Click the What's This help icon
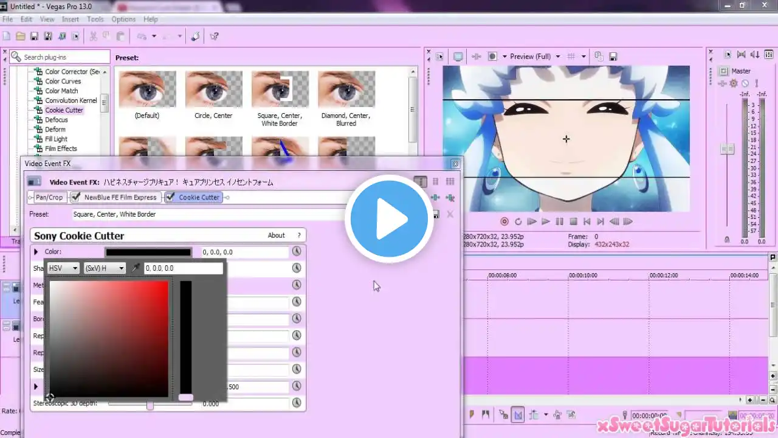778x438 pixels. coord(214,36)
